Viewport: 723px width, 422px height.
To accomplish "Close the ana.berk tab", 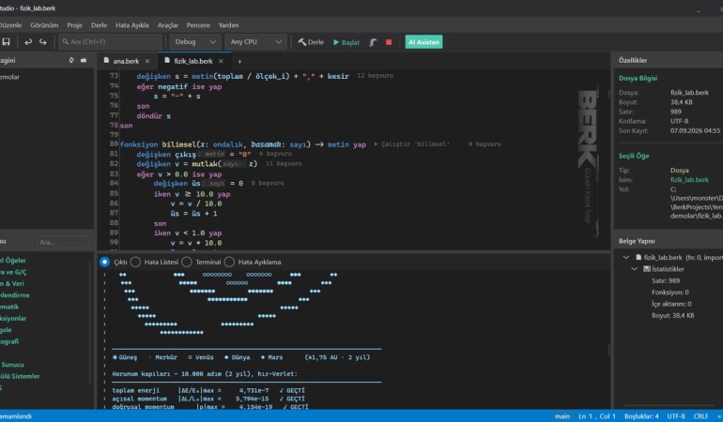I will pyautogui.click(x=147, y=61).
